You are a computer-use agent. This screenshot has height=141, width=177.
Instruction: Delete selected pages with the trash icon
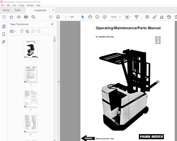(x=22, y=31)
